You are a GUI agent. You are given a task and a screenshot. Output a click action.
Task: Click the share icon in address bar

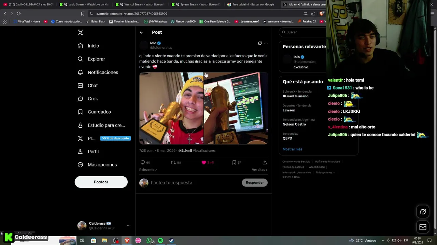313,14
